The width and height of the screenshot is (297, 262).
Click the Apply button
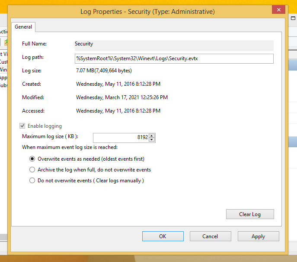pyautogui.click(x=259, y=236)
